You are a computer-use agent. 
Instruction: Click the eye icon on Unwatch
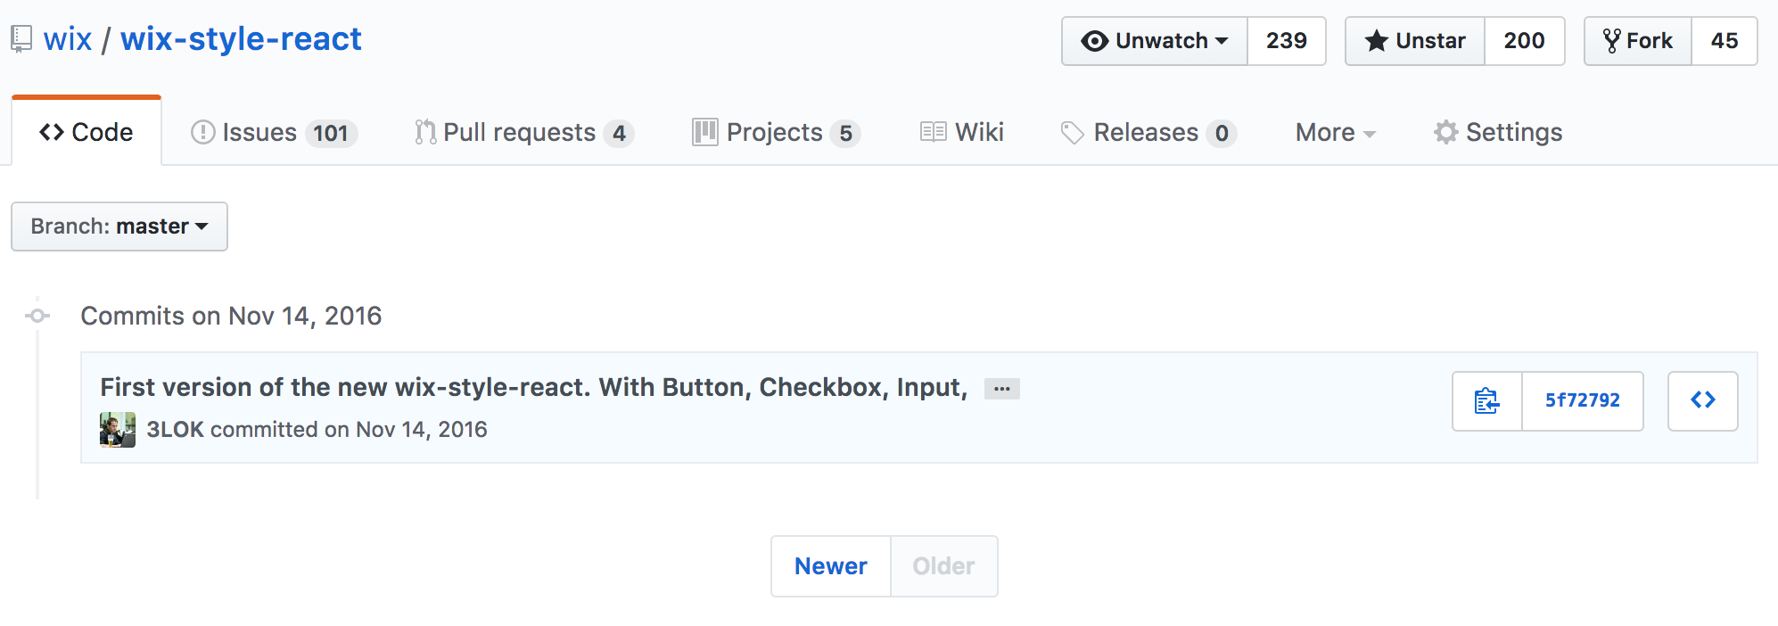click(x=1095, y=41)
